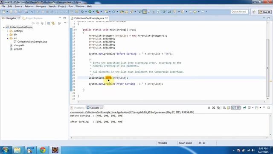The image size is (273, 154).
Task: Maximize the Navigator panel
Action: [x=64, y=18]
